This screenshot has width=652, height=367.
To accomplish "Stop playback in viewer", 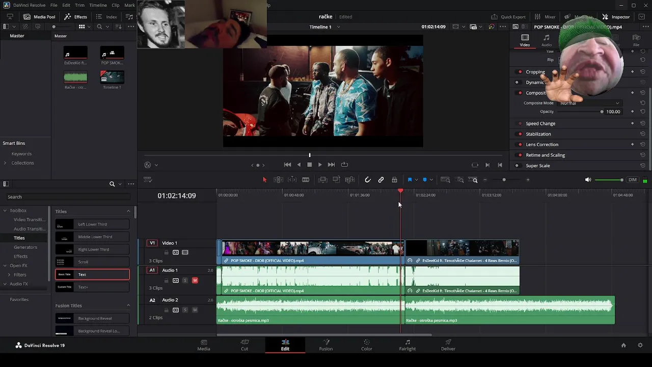I will [309, 165].
